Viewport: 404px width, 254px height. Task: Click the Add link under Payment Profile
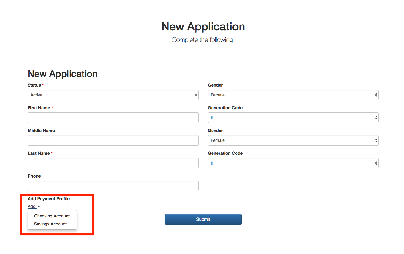point(34,206)
